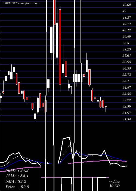Select the 40.74 price axis label
The image size is (136, 191).
(127, 24)
